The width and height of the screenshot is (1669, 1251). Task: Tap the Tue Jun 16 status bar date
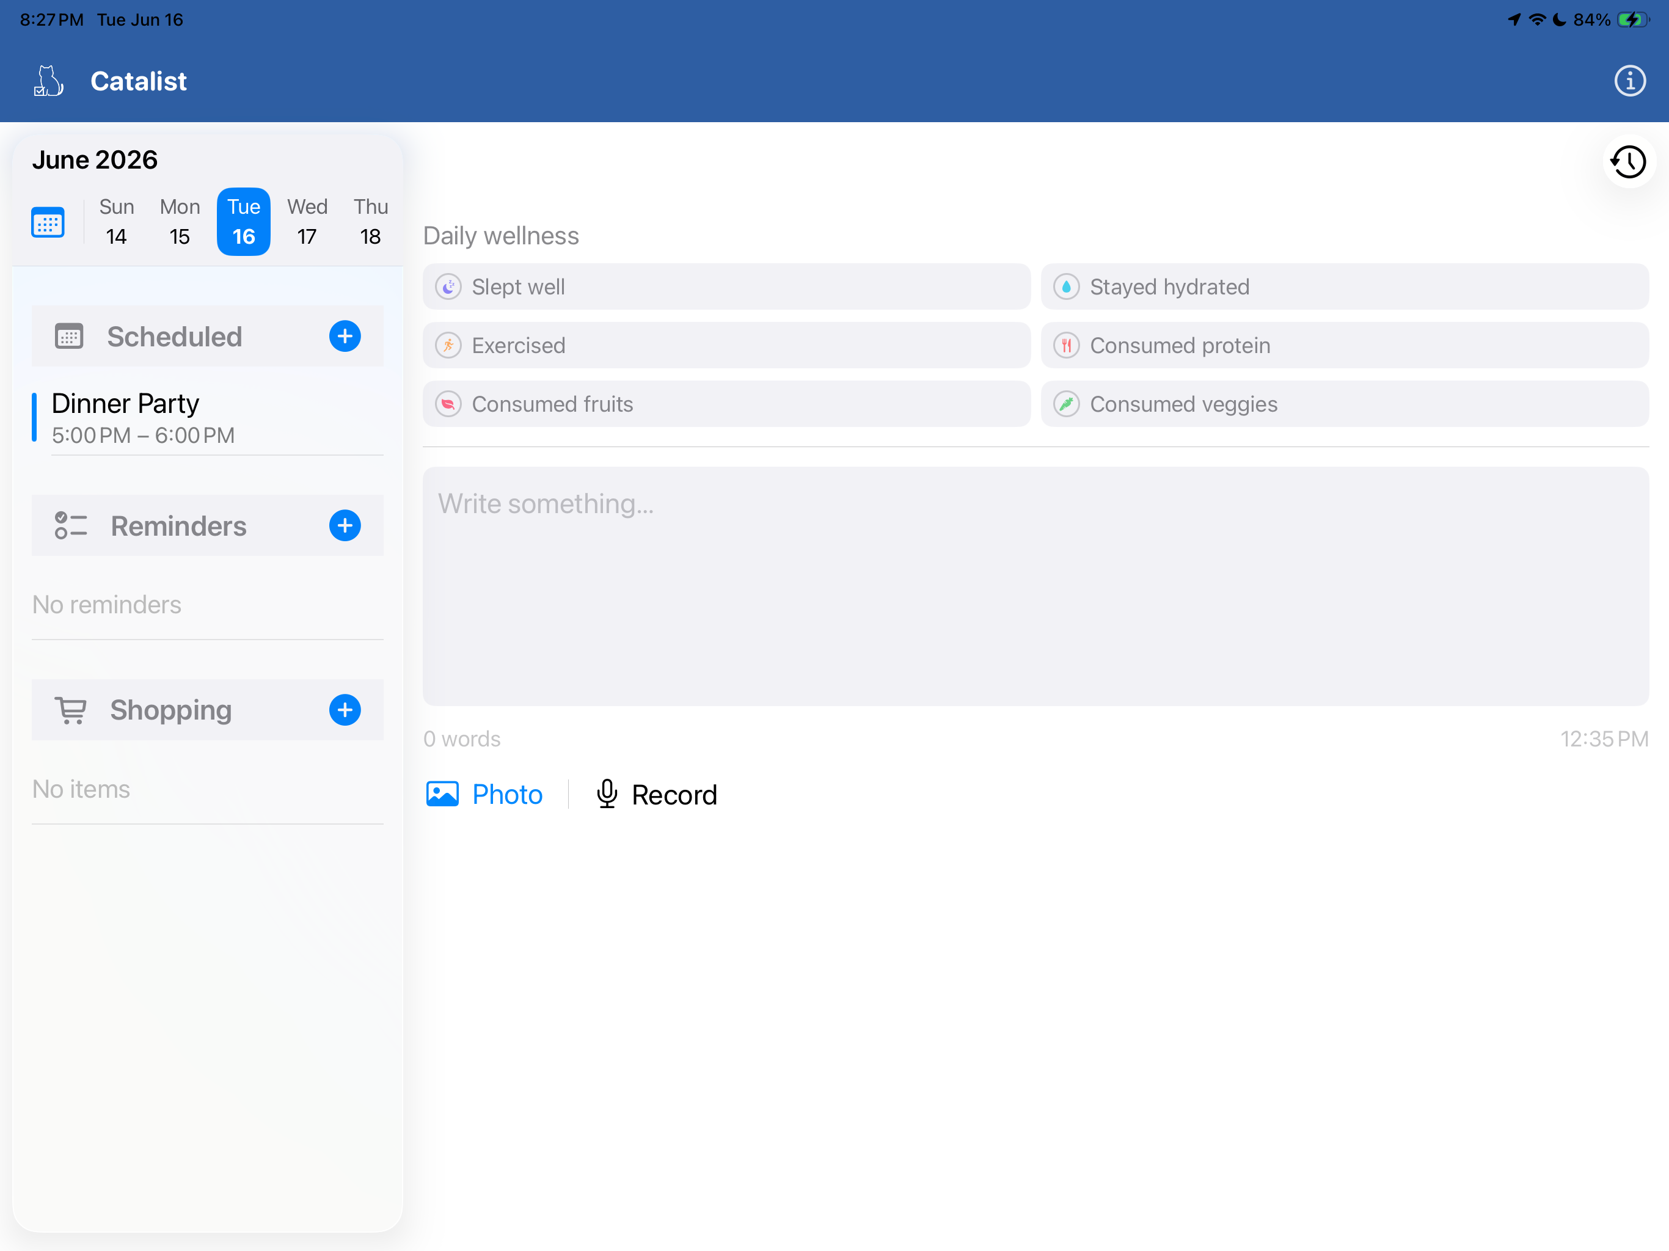[x=141, y=20]
